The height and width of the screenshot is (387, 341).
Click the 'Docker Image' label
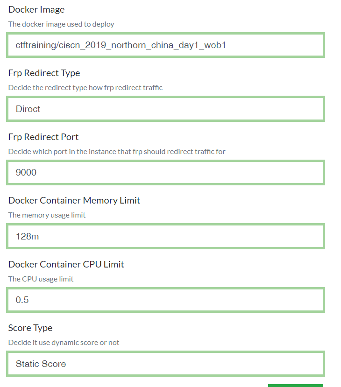pos(36,9)
